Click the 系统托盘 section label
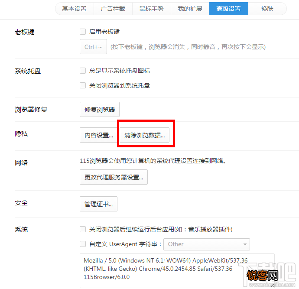299x289 pixels. tap(28, 71)
